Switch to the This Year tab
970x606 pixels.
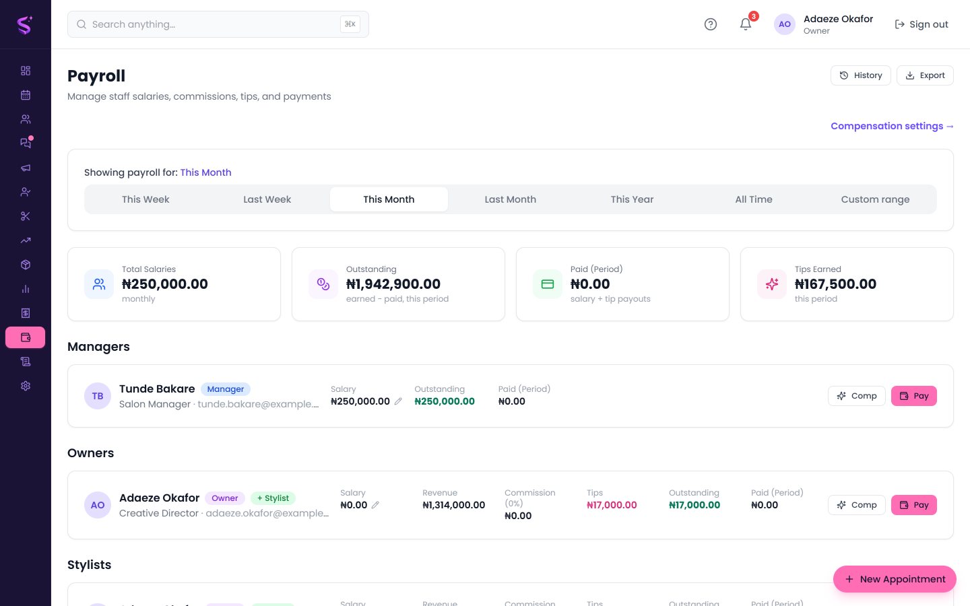point(632,199)
